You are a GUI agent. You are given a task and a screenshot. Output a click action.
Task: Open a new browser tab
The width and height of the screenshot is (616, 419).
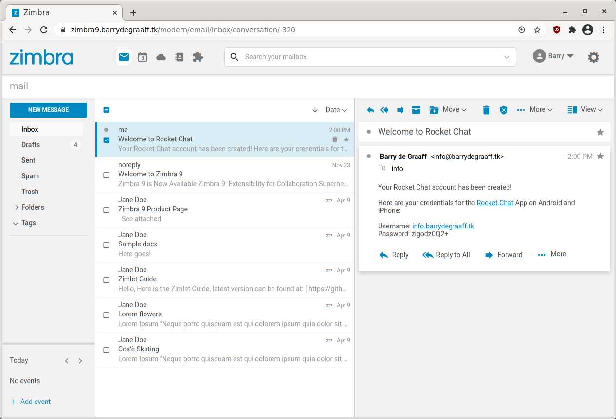(133, 13)
